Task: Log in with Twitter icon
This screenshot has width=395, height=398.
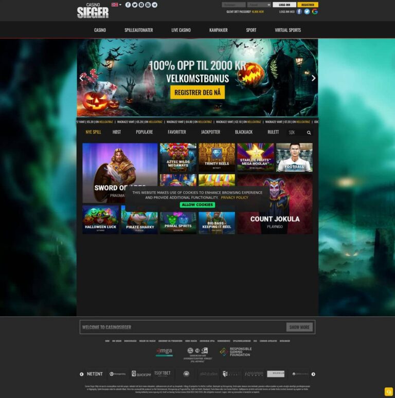Action: pyautogui.click(x=307, y=11)
